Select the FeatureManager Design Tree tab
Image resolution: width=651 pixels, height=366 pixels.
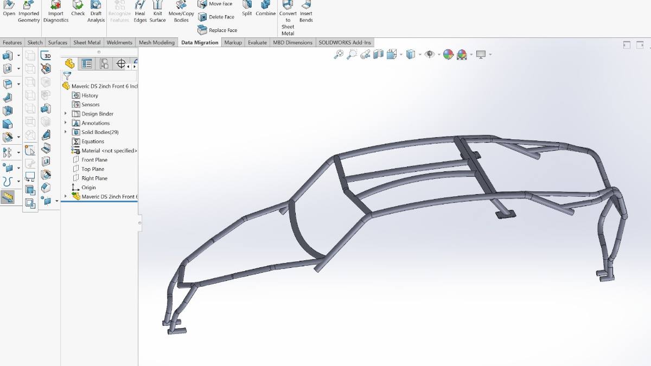(x=70, y=63)
